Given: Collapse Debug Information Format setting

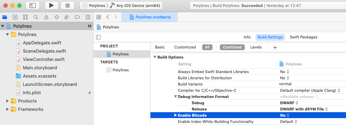Looking at the screenshot, I should tap(175, 97).
